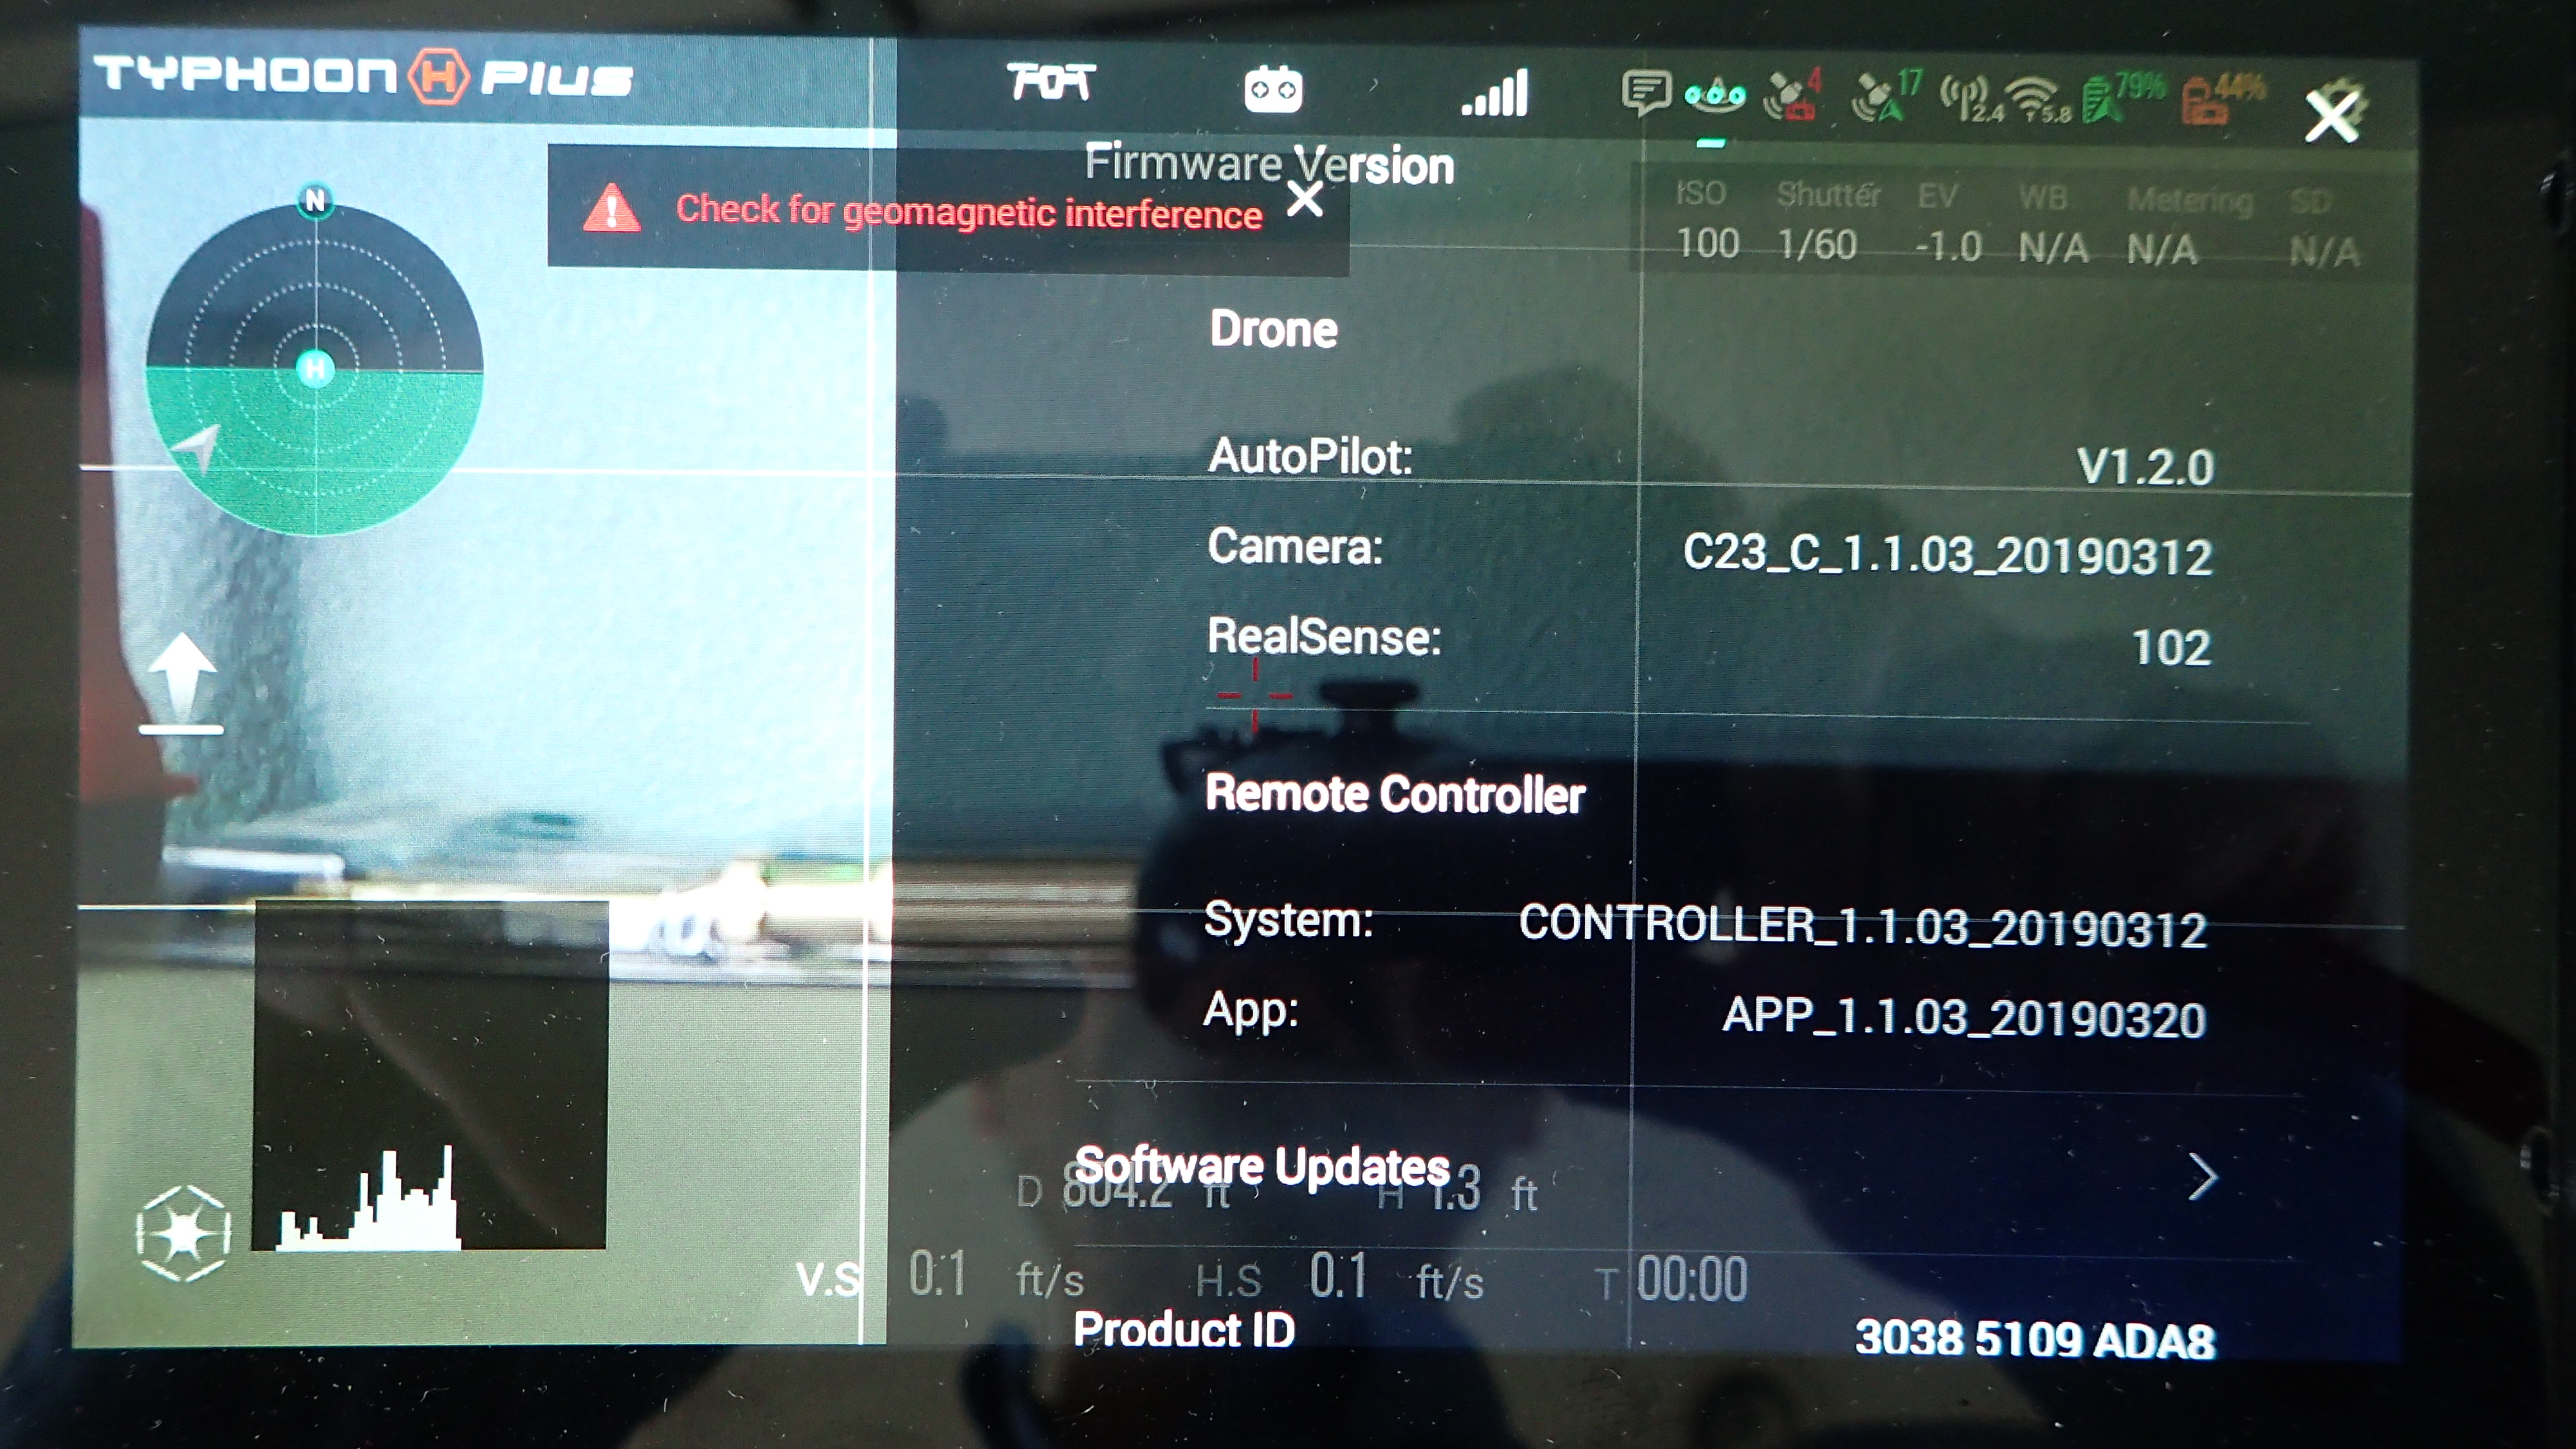Tap the exposure histogram panel
This screenshot has width=2576, height=1449.
point(429,1074)
